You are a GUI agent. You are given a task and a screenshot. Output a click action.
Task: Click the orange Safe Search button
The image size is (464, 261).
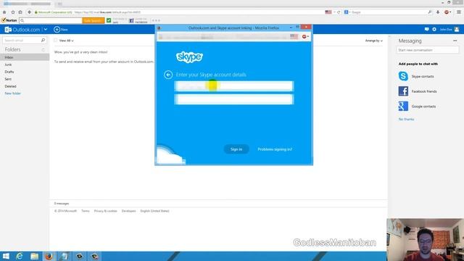click(93, 20)
